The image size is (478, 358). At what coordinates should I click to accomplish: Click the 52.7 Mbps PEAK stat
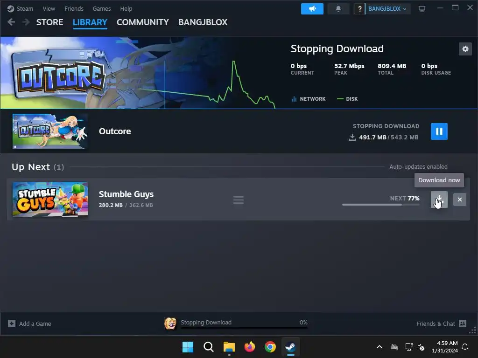tap(349, 69)
